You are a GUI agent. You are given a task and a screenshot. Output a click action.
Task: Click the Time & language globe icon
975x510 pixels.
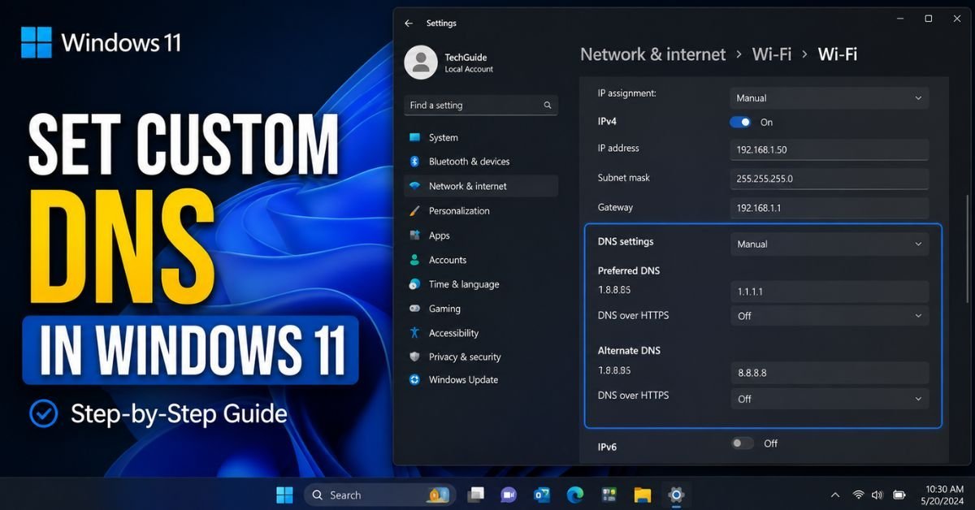tap(415, 284)
